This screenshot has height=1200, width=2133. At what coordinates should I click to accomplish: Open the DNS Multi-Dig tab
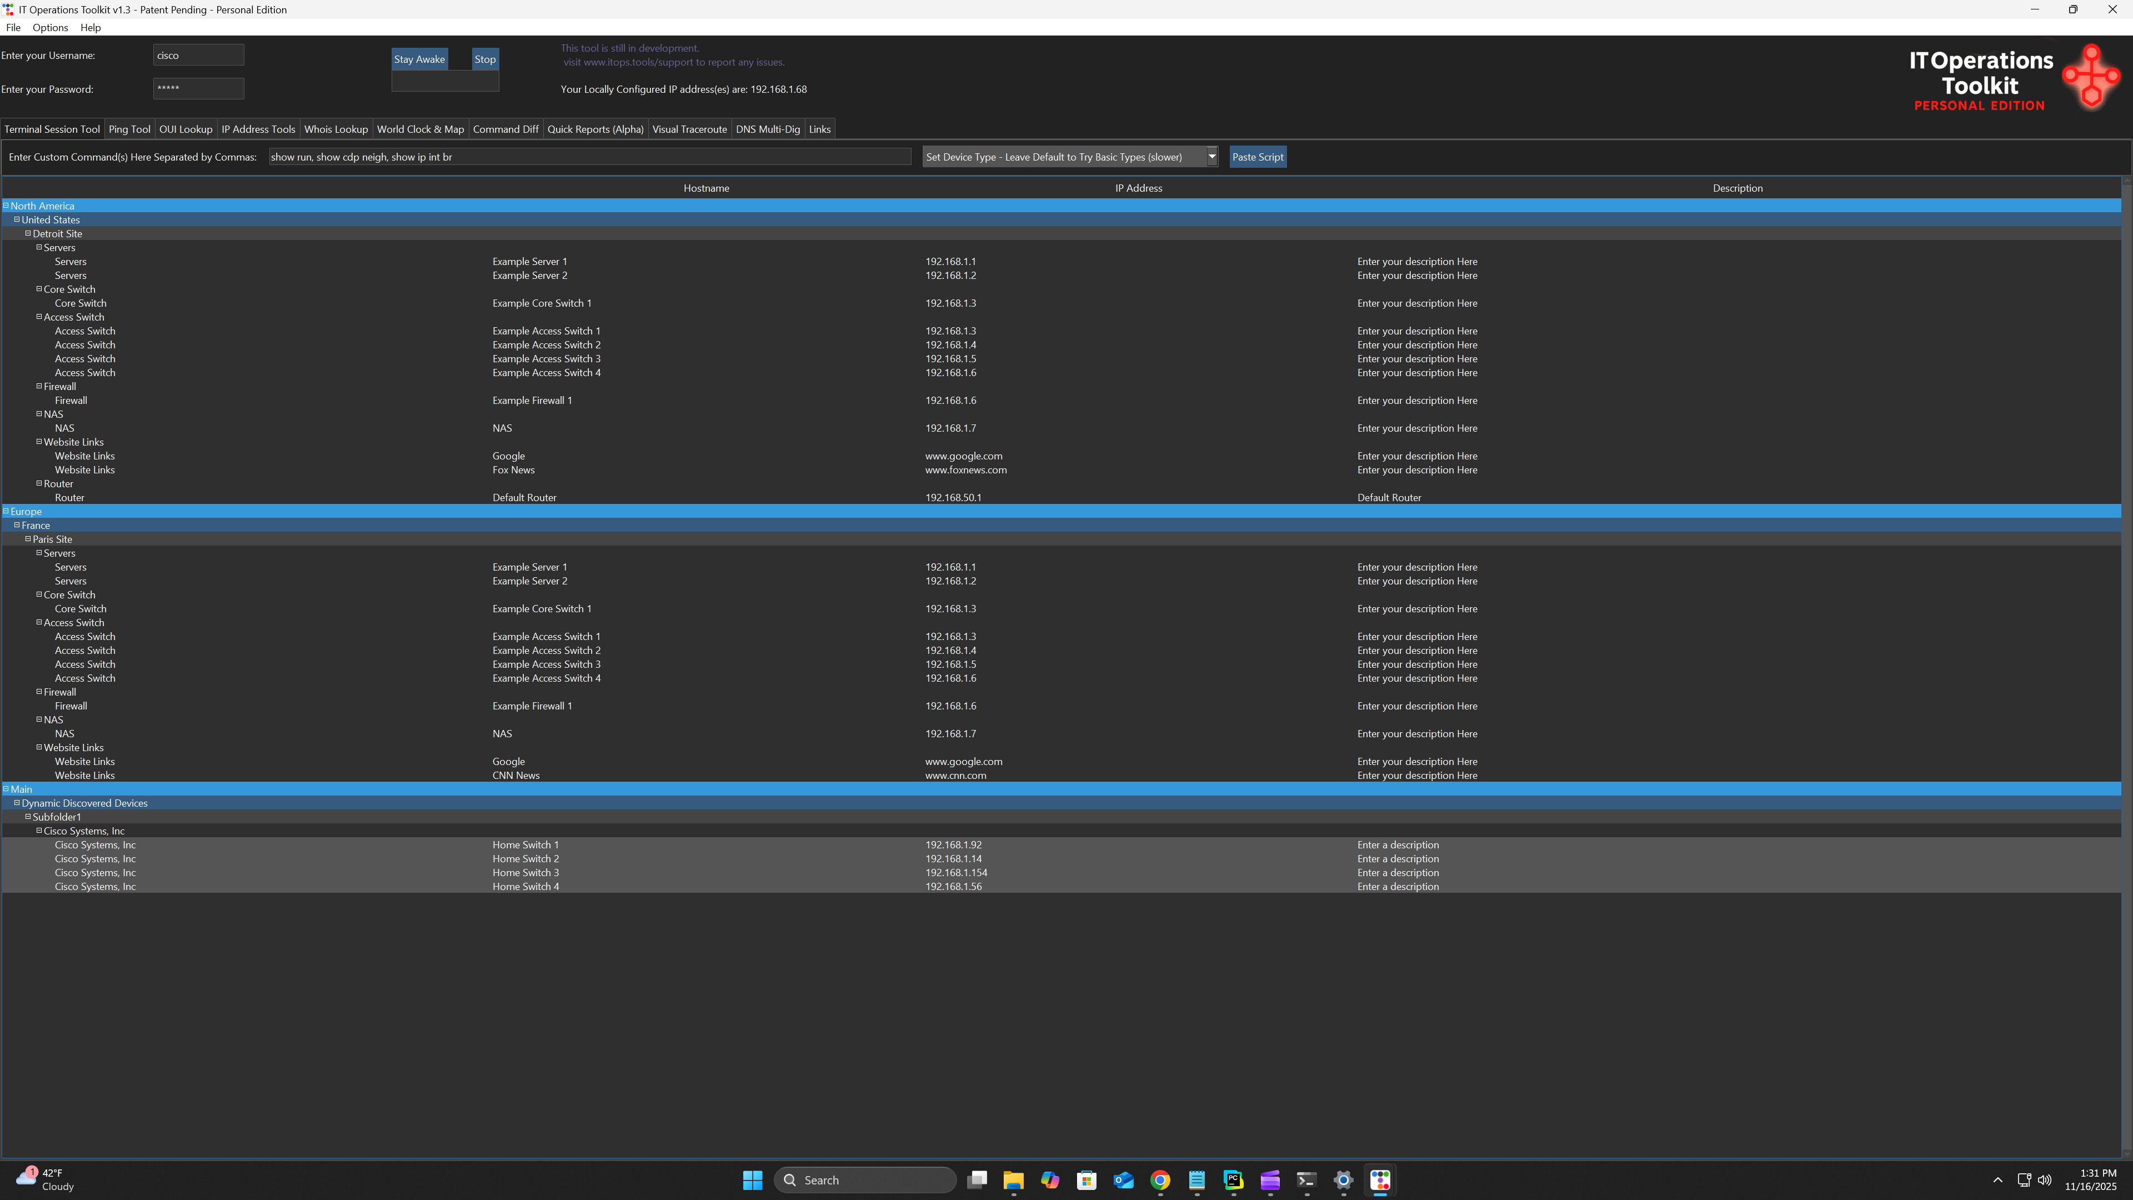(767, 128)
